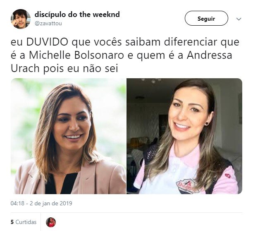
Task: Open the right selfie photo with pink shirt
Action: pyautogui.click(x=184, y=136)
